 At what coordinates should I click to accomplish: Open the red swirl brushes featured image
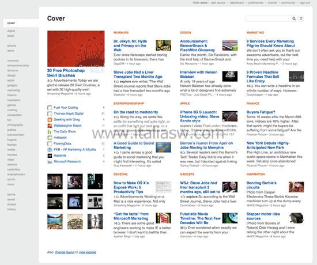click(x=76, y=49)
